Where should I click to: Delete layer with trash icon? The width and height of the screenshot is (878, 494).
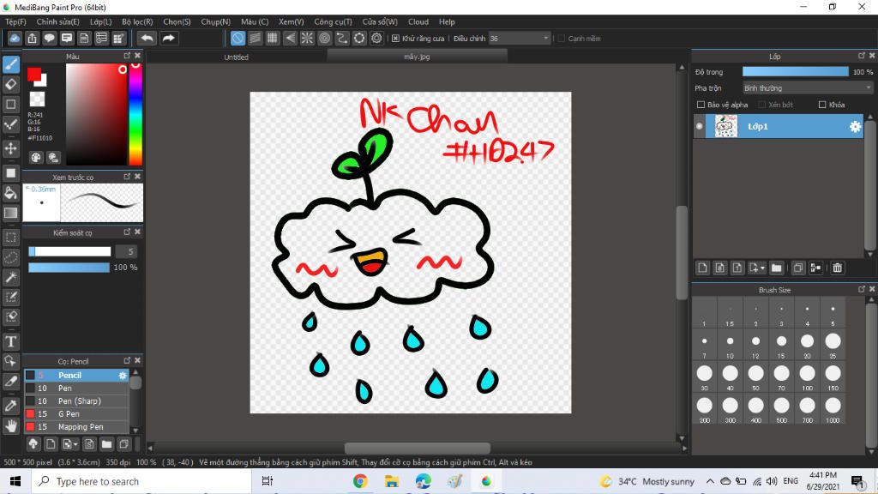[837, 268]
